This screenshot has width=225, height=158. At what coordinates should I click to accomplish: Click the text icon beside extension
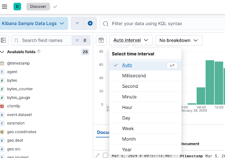pos(2,123)
